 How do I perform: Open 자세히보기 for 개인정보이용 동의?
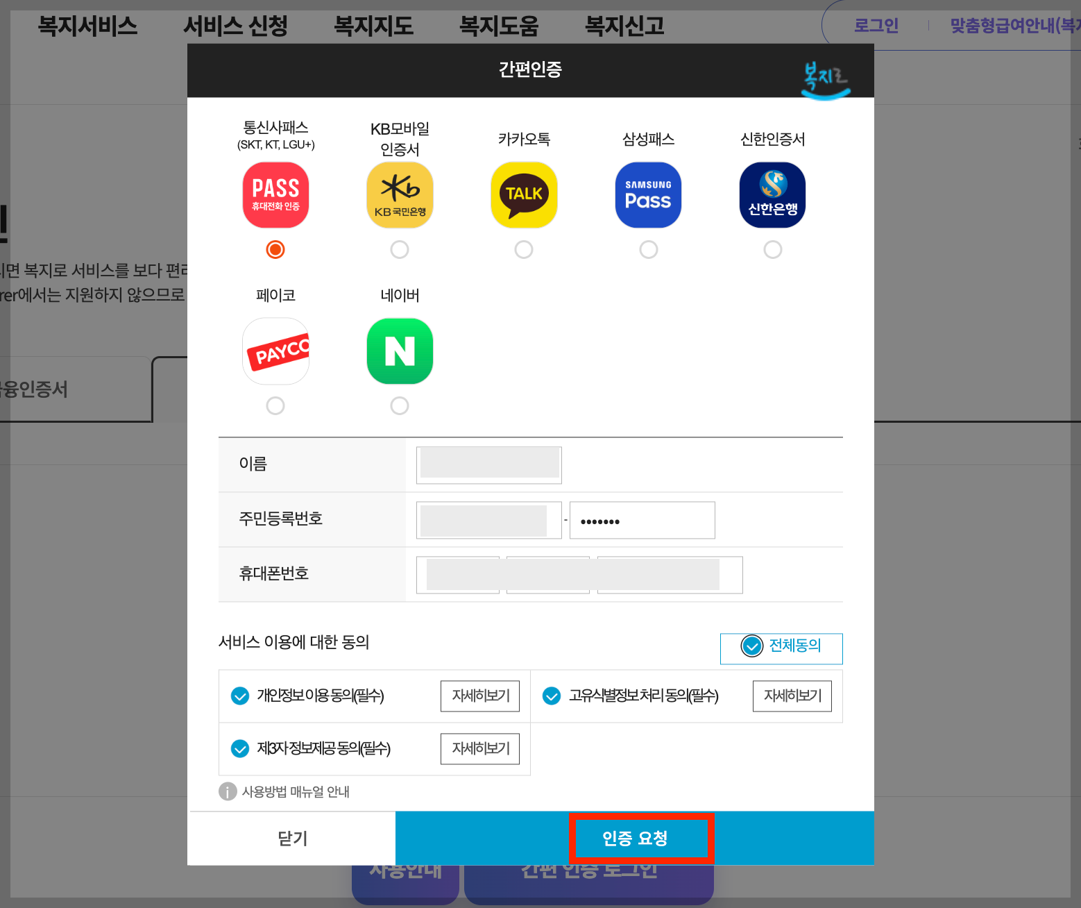click(x=480, y=696)
